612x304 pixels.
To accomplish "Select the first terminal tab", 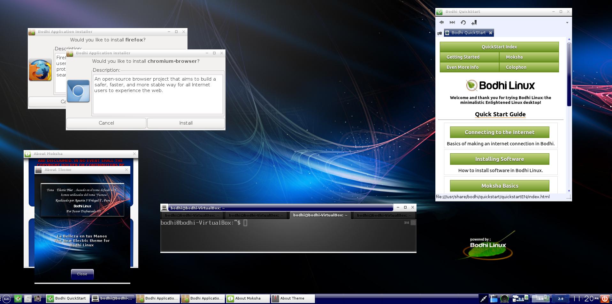I will 192,215.
